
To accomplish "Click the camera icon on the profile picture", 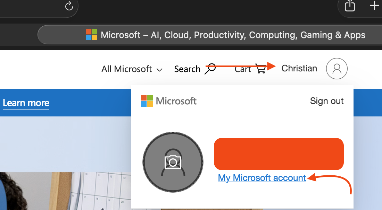I will 173,162.
